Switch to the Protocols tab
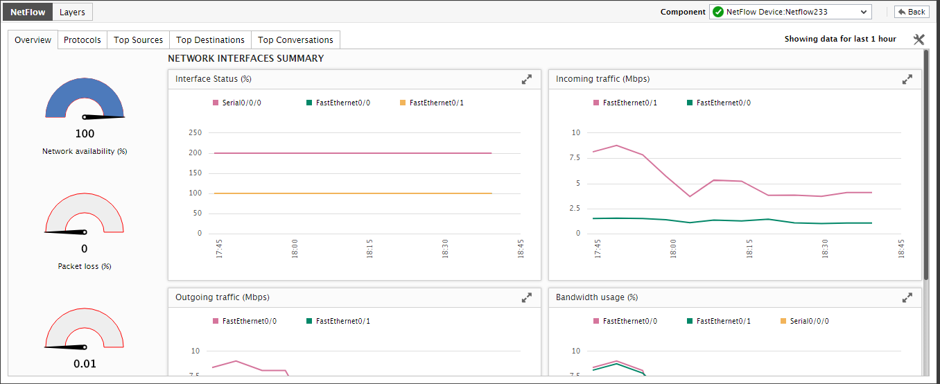The width and height of the screenshot is (940, 384). coord(82,40)
